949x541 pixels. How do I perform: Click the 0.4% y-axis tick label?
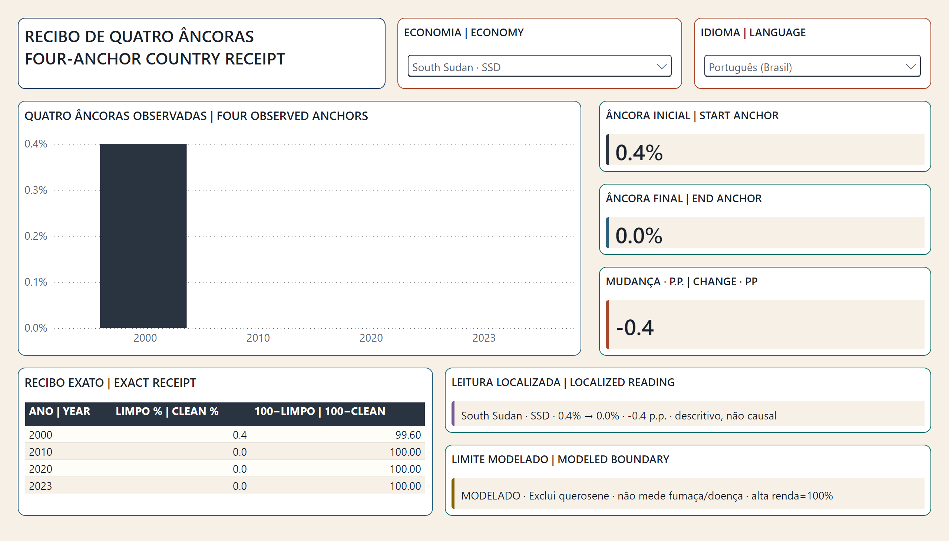36,144
